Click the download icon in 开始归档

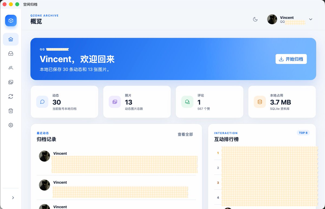[x=281, y=59]
